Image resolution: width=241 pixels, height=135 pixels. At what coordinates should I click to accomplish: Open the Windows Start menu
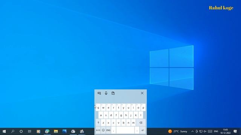[4, 131]
